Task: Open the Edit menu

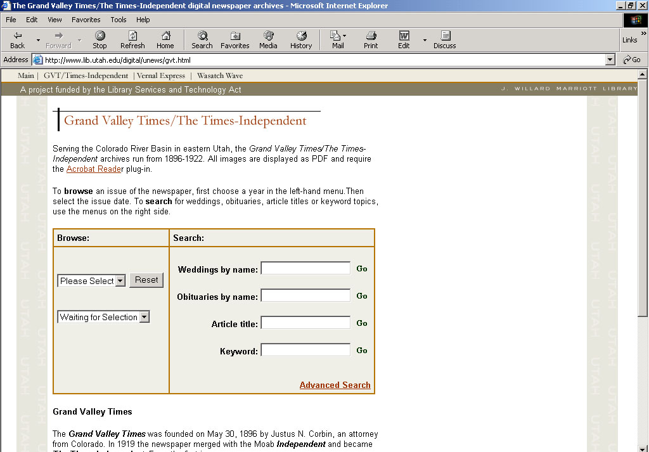Action: (x=32, y=20)
